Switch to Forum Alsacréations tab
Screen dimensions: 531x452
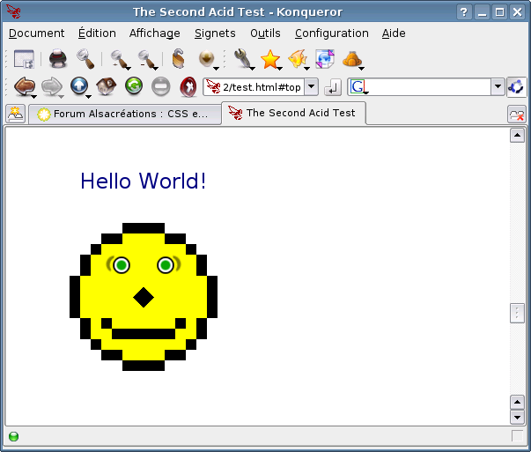[x=123, y=114]
